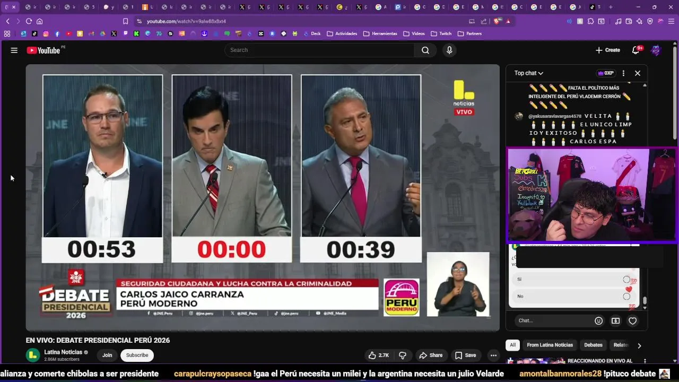The height and width of the screenshot is (382, 679).
Task: Subscribe to Latina Noticias
Action: 137,355
